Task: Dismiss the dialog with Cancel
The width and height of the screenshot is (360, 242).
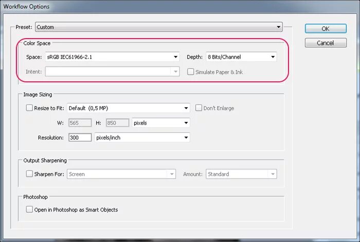Action: coord(326,43)
